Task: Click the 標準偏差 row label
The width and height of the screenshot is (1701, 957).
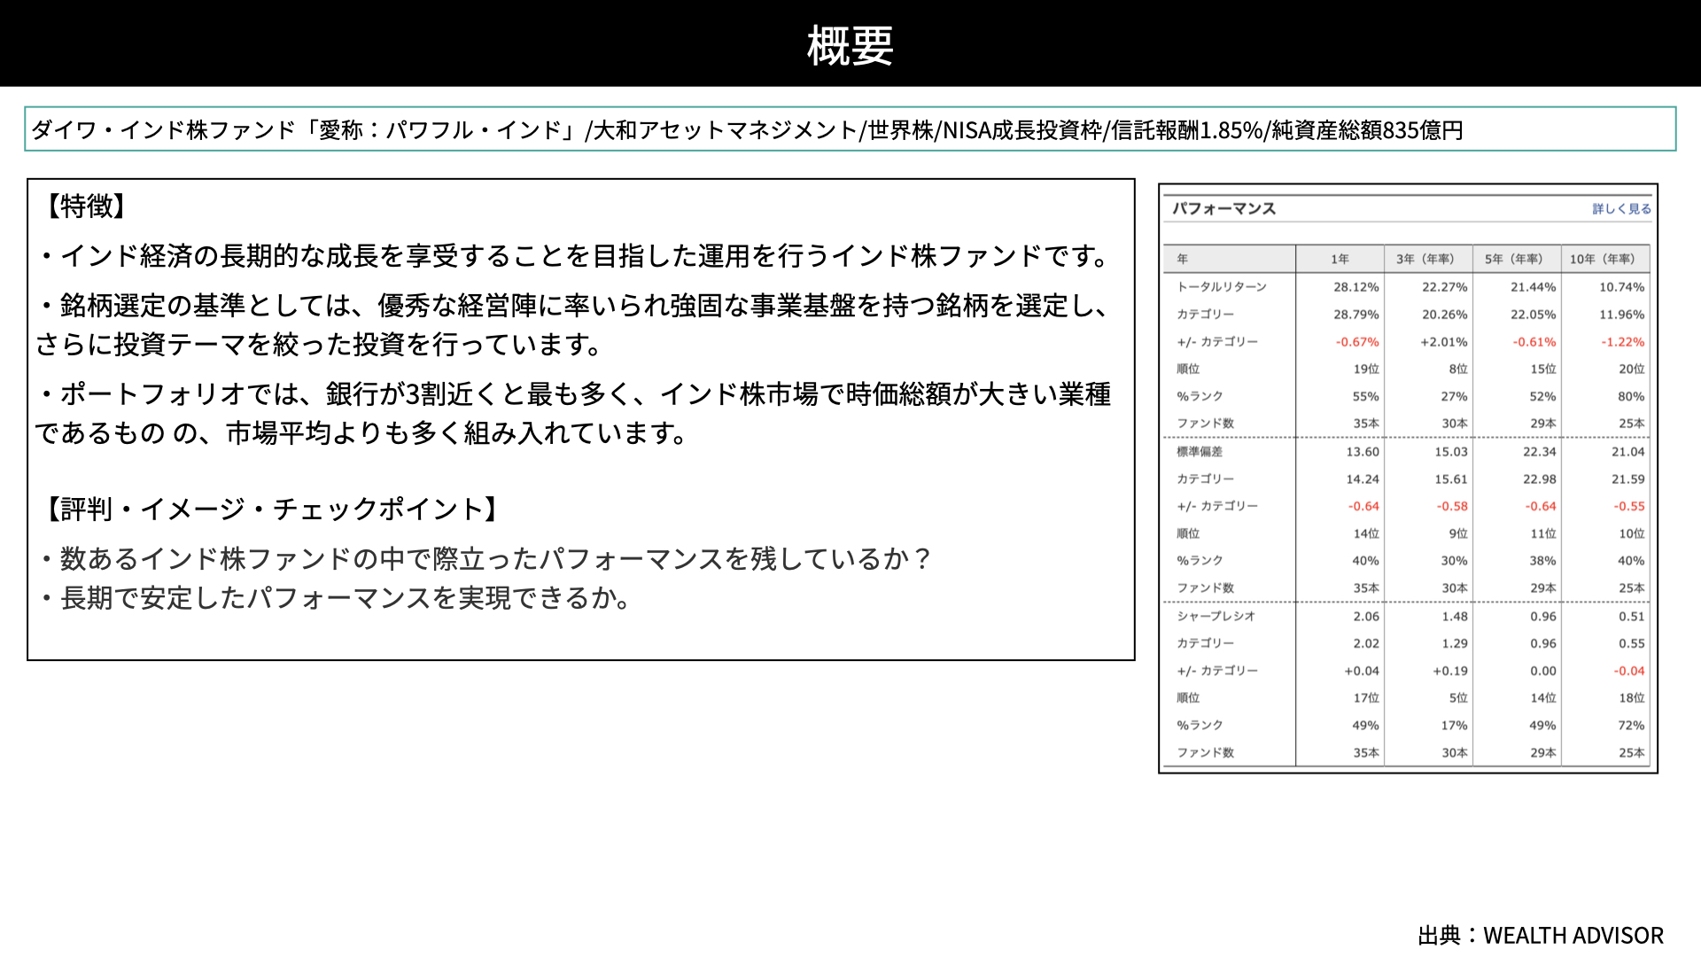Action: click(x=1200, y=452)
